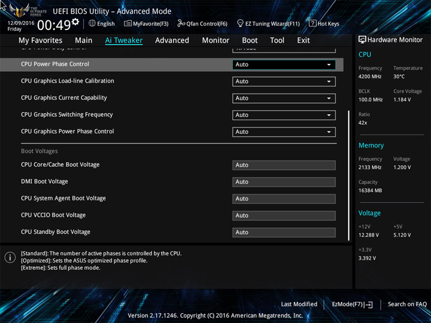Click memory capacity value 16384 MB

(x=371, y=190)
